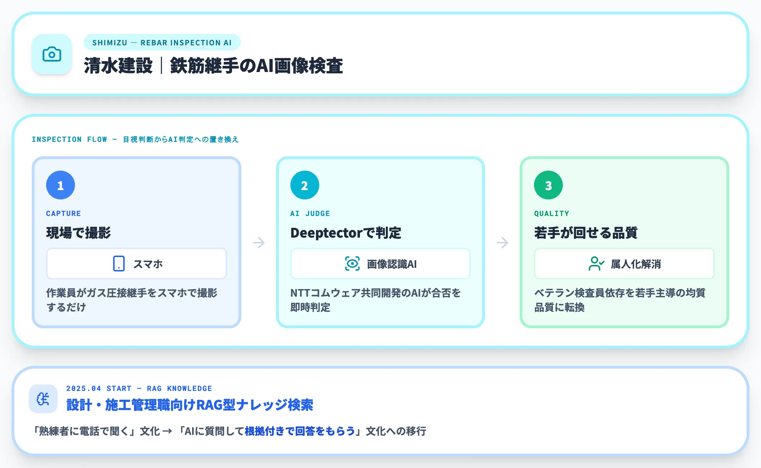761x468 pixels.
Task: Click the text 作業員がガス圧接継手をスマホで撮影するだけ
Action: point(132,300)
